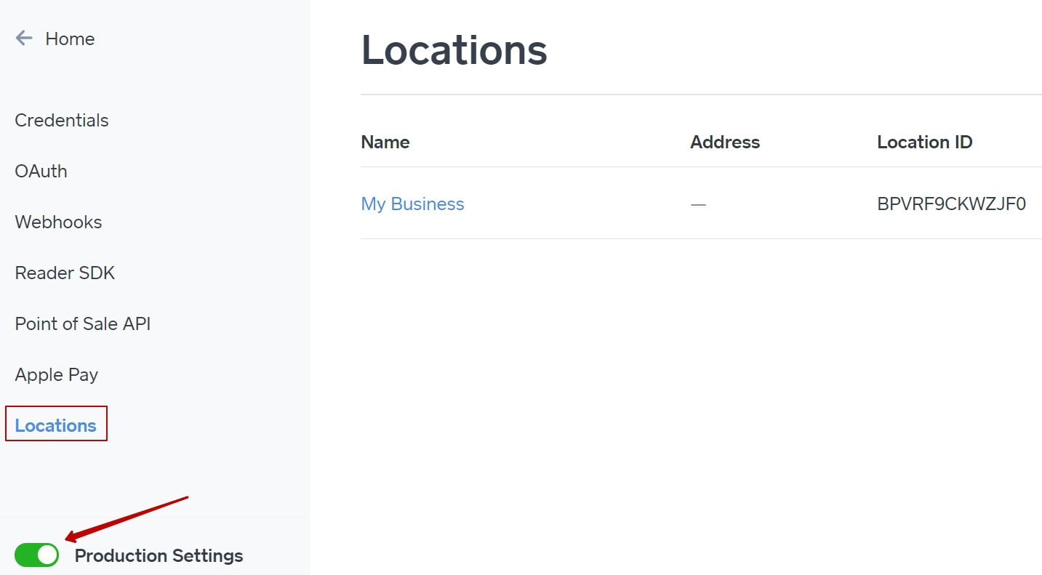Click the Locations page heading

click(454, 50)
